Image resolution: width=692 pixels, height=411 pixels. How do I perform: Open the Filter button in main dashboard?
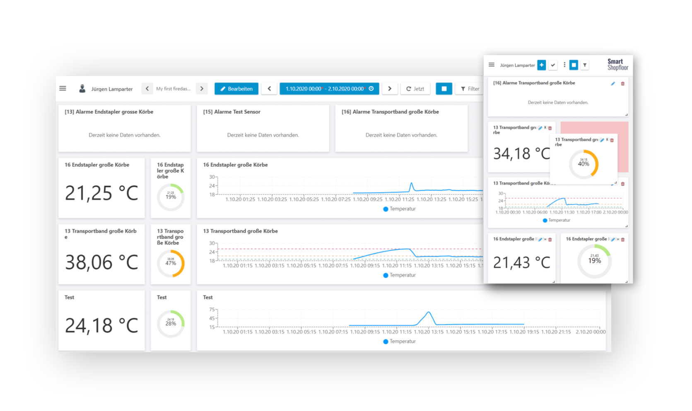click(470, 89)
